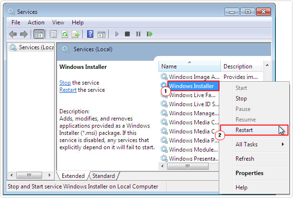This screenshot has width=293, height=198.
Task: Select the Windows Installer service row
Action: point(193,86)
